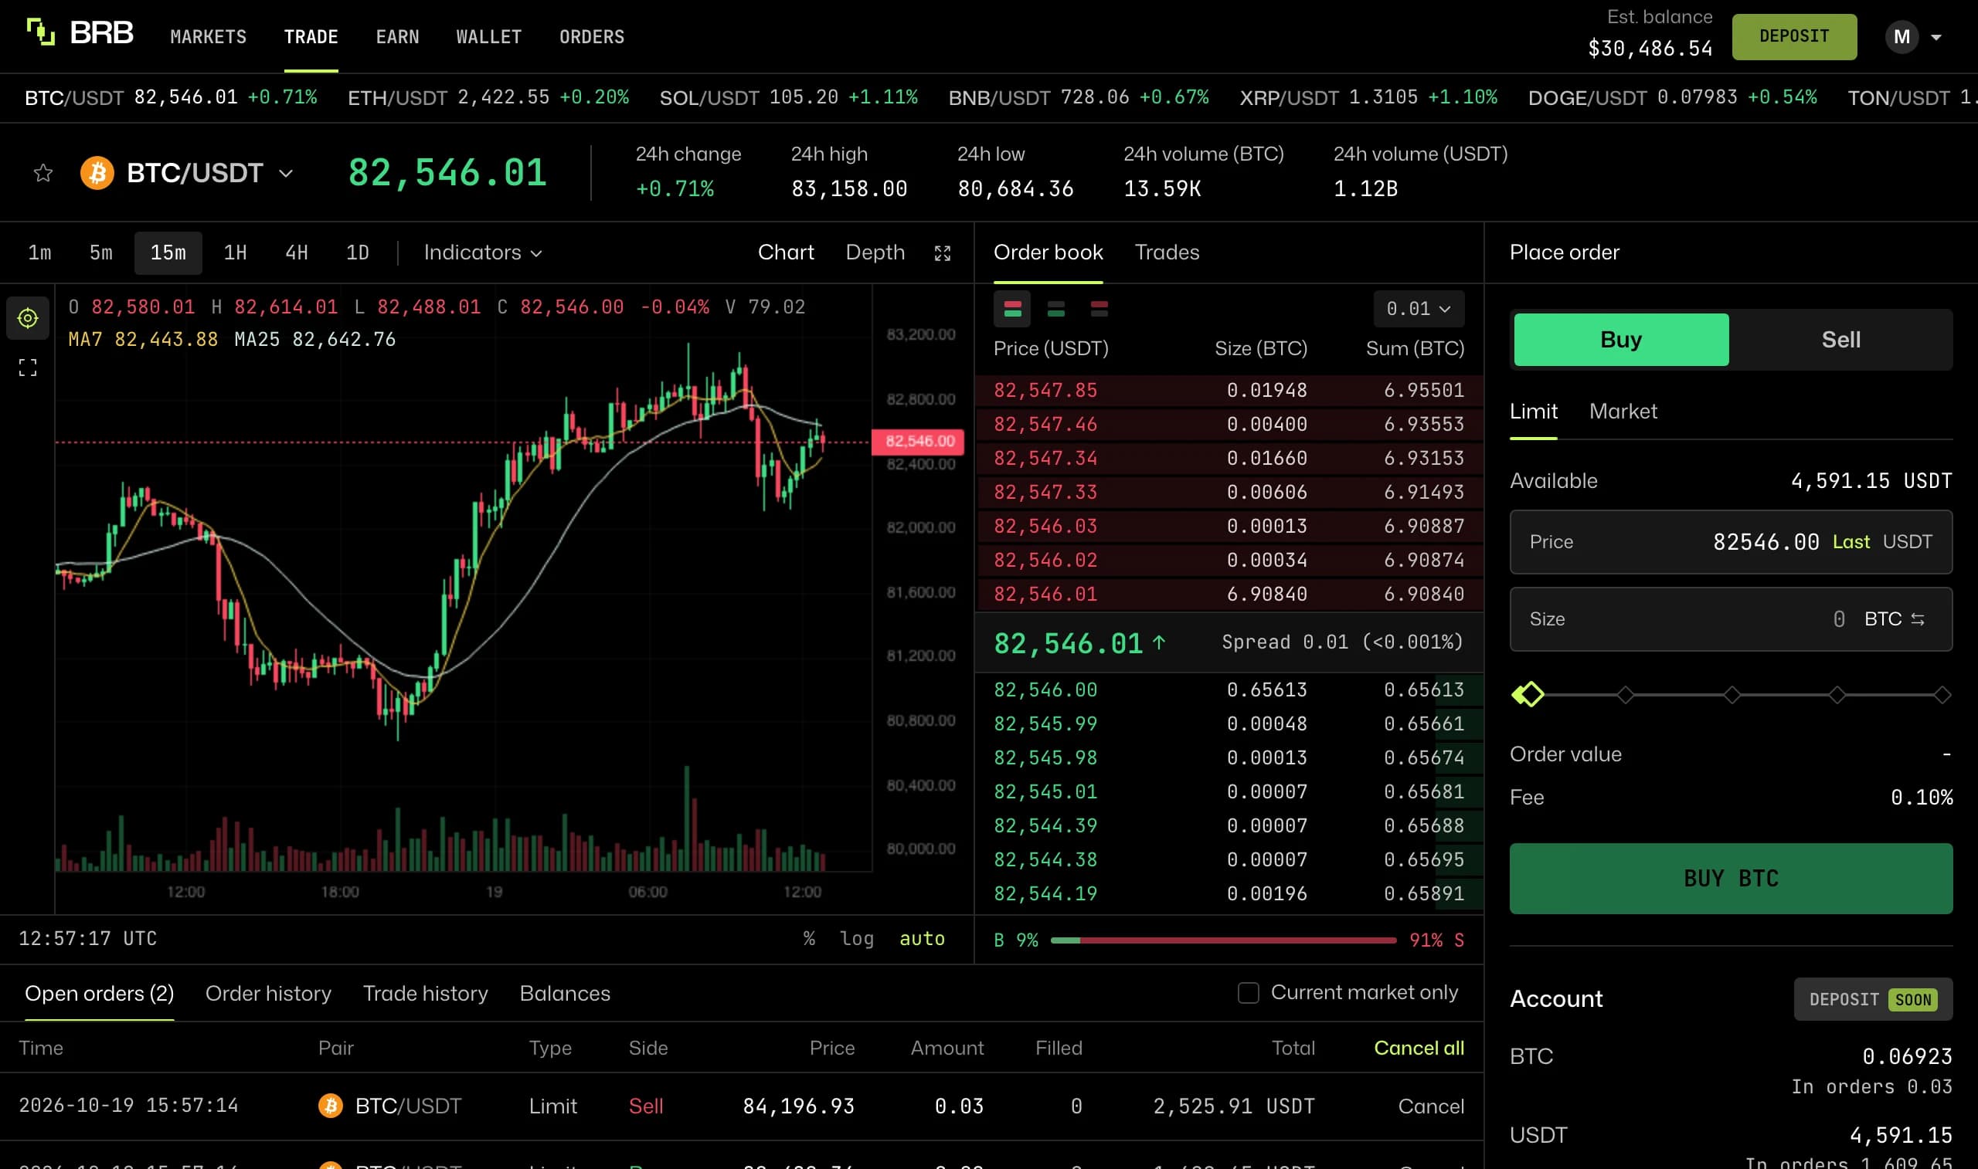The width and height of the screenshot is (1978, 1169).
Task: Expand chart to fullscreen with expand arrows icon
Action: point(943,252)
